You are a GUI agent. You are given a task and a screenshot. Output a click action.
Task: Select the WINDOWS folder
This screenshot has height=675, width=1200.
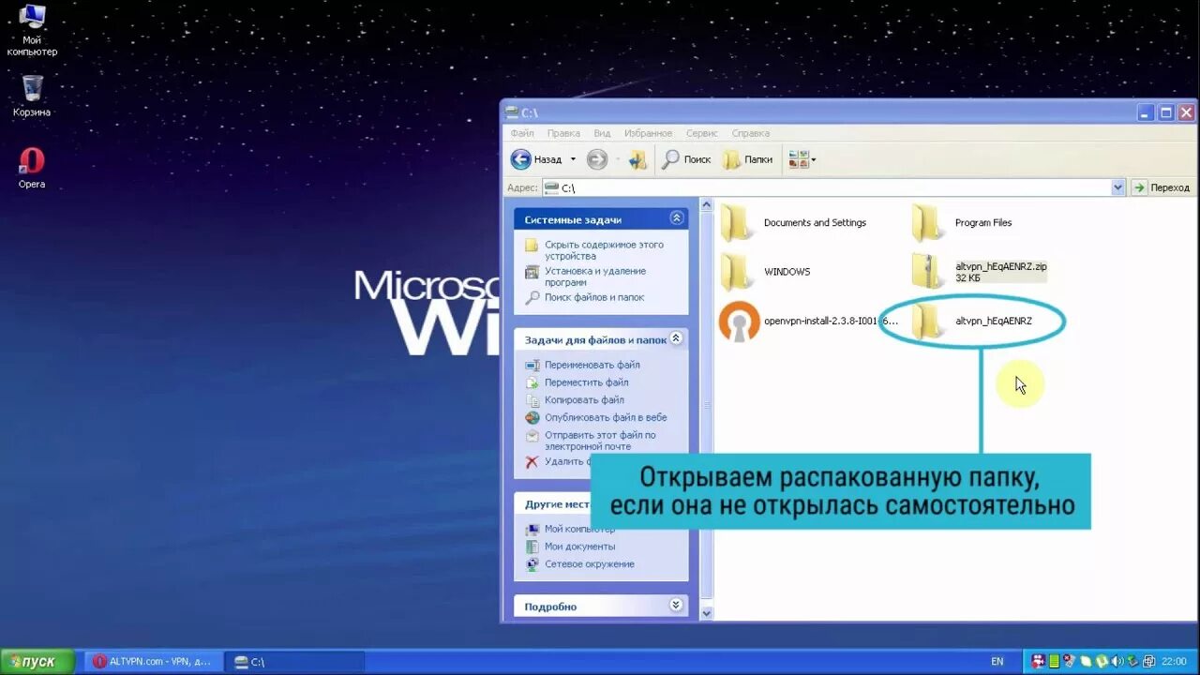click(765, 272)
